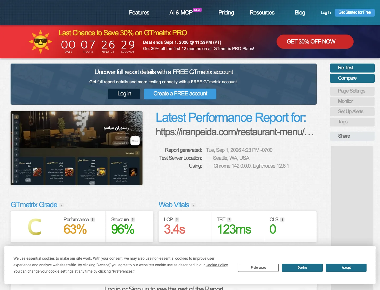Image resolution: width=380 pixels, height=290 pixels.
Task: Click the C grade letter
Action: pos(35,227)
